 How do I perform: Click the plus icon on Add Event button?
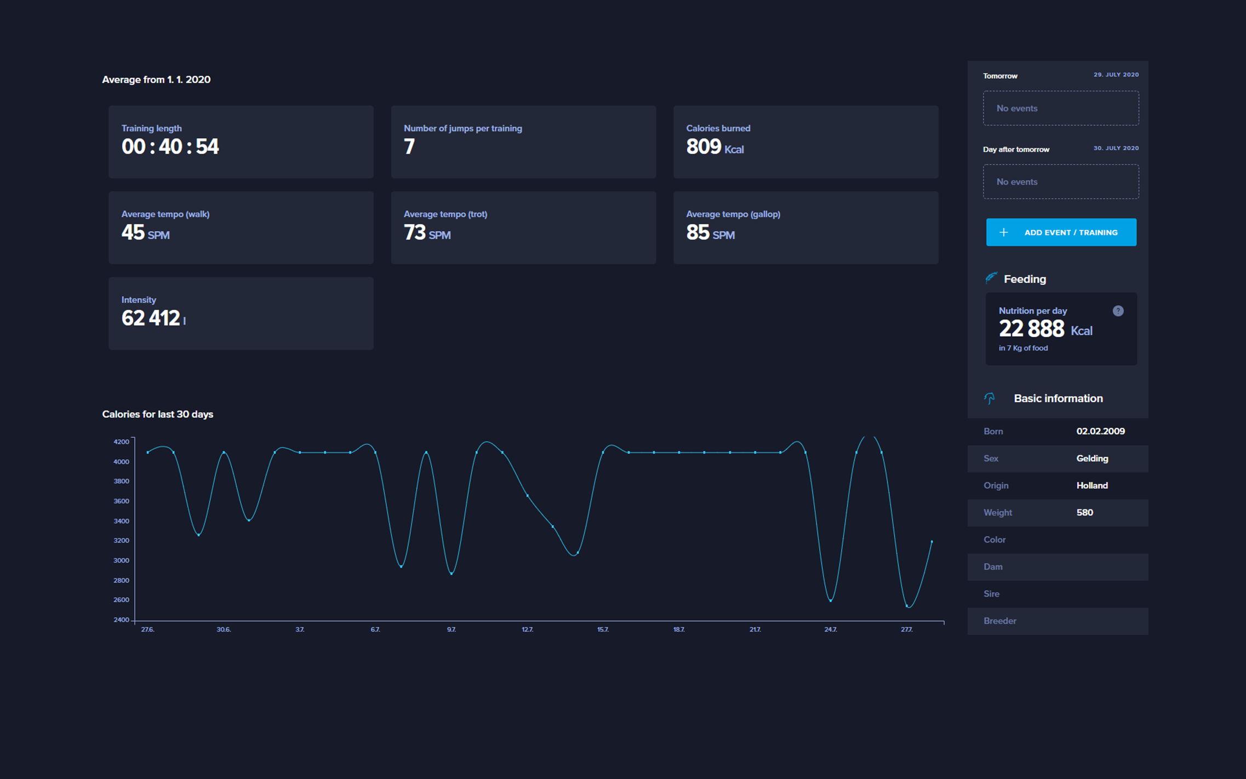coord(1003,232)
